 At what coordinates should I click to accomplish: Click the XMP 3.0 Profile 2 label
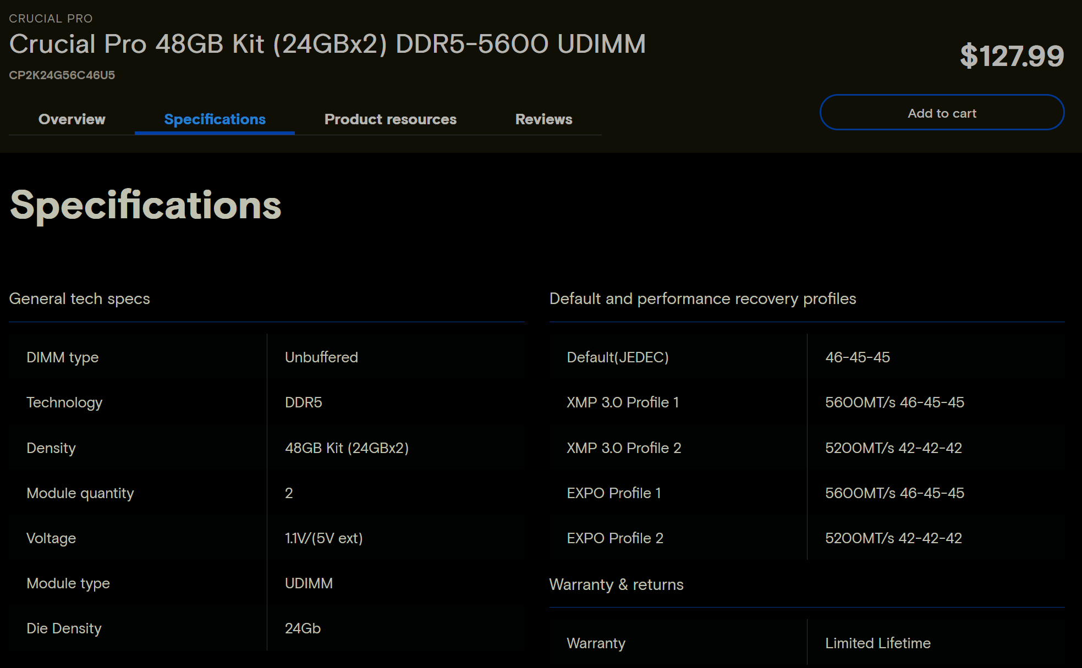(x=624, y=448)
